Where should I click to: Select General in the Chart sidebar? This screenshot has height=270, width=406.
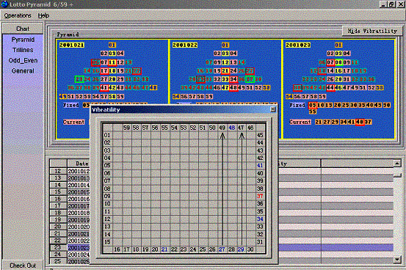point(23,71)
